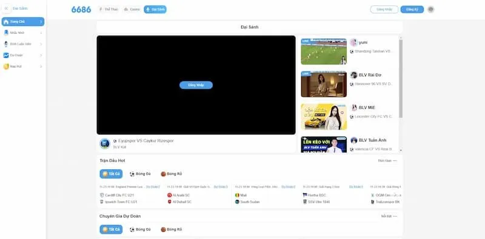Open Dự Đoán link for Cardiff City match
This screenshot has height=239, width=485.
click(x=153, y=187)
